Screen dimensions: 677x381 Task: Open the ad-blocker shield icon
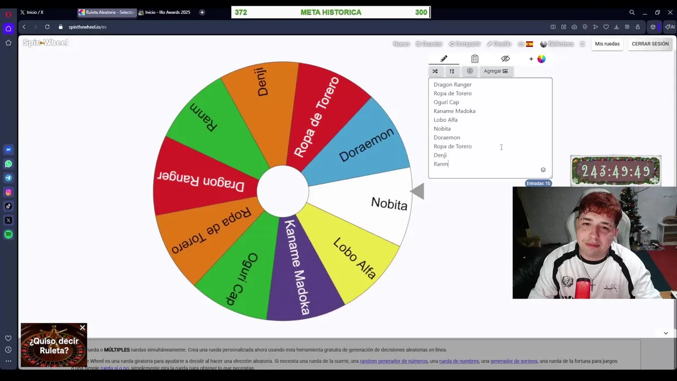coord(585,27)
